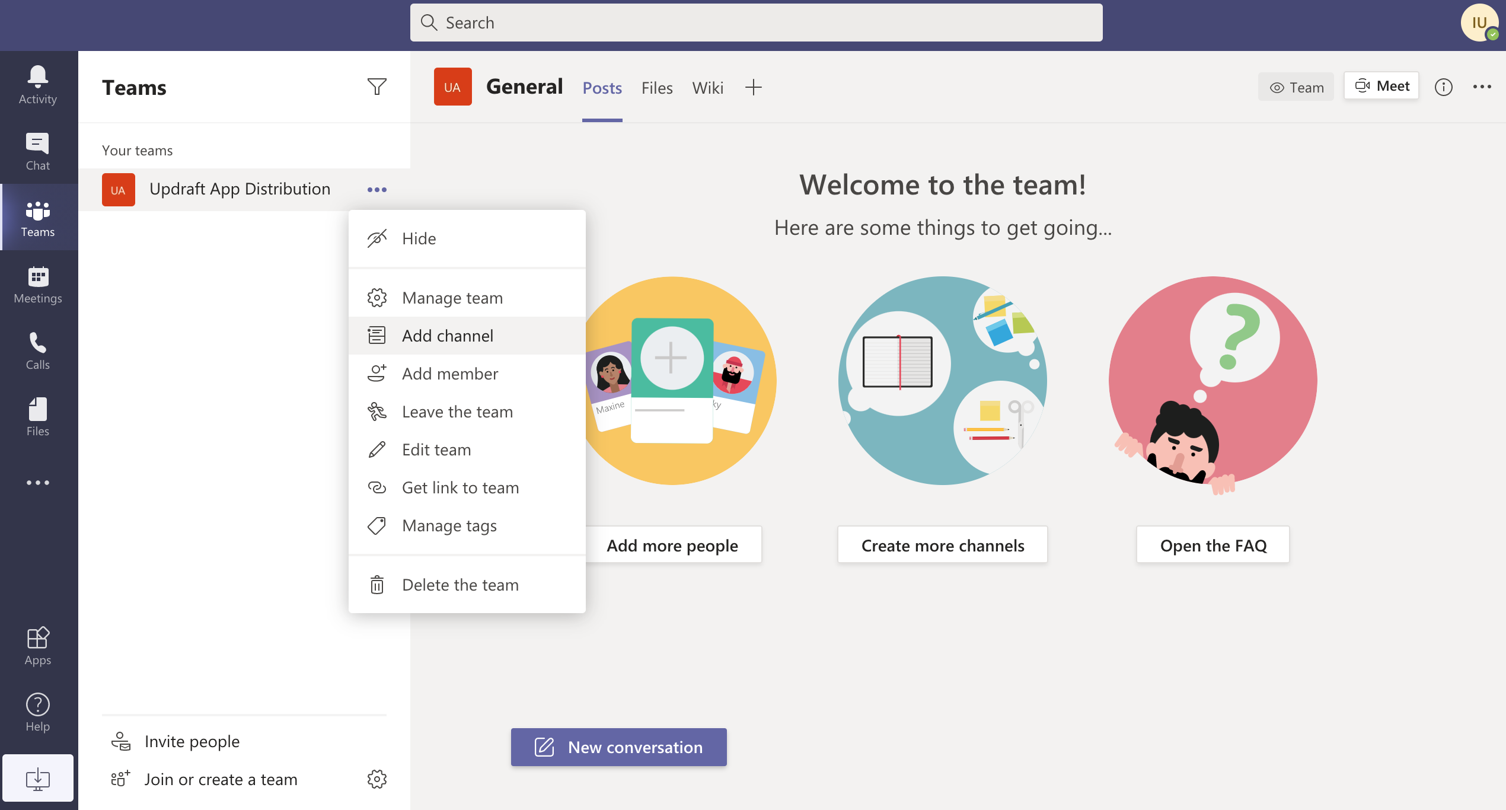Choose Edit team option
Image resolution: width=1506 pixels, height=810 pixels.
tap(467, 449)
